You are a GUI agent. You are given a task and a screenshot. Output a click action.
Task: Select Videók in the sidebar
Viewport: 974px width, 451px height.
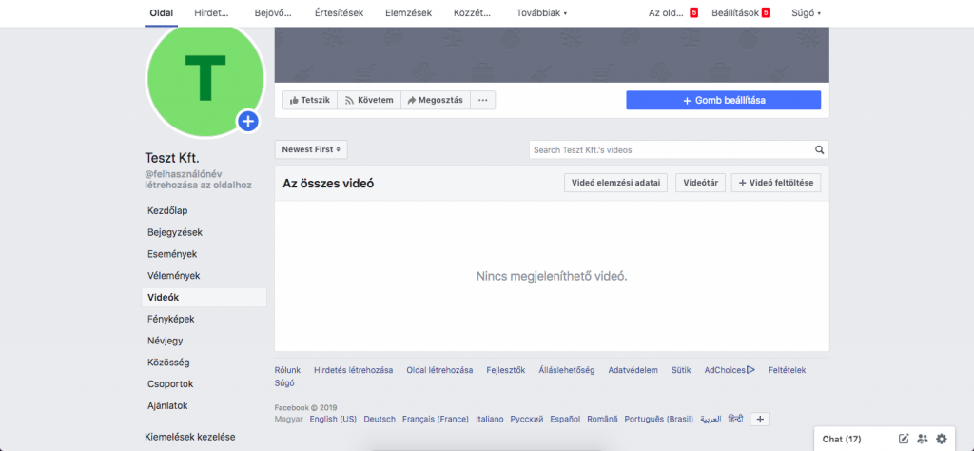click(205, 298)
